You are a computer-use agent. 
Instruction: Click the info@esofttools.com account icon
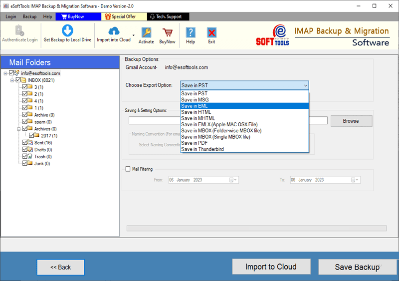17,72
